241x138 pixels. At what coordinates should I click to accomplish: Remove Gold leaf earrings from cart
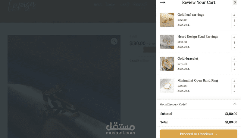click(x=183, y=25)
